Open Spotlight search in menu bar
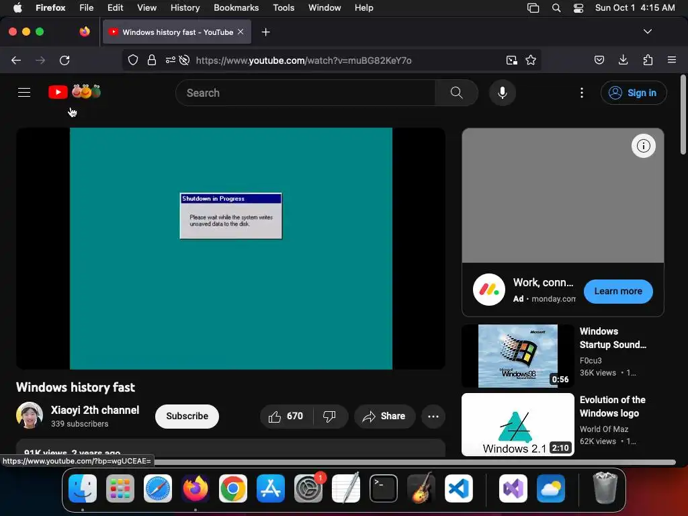Screen dimensions: 688x516 pos(556,8)
